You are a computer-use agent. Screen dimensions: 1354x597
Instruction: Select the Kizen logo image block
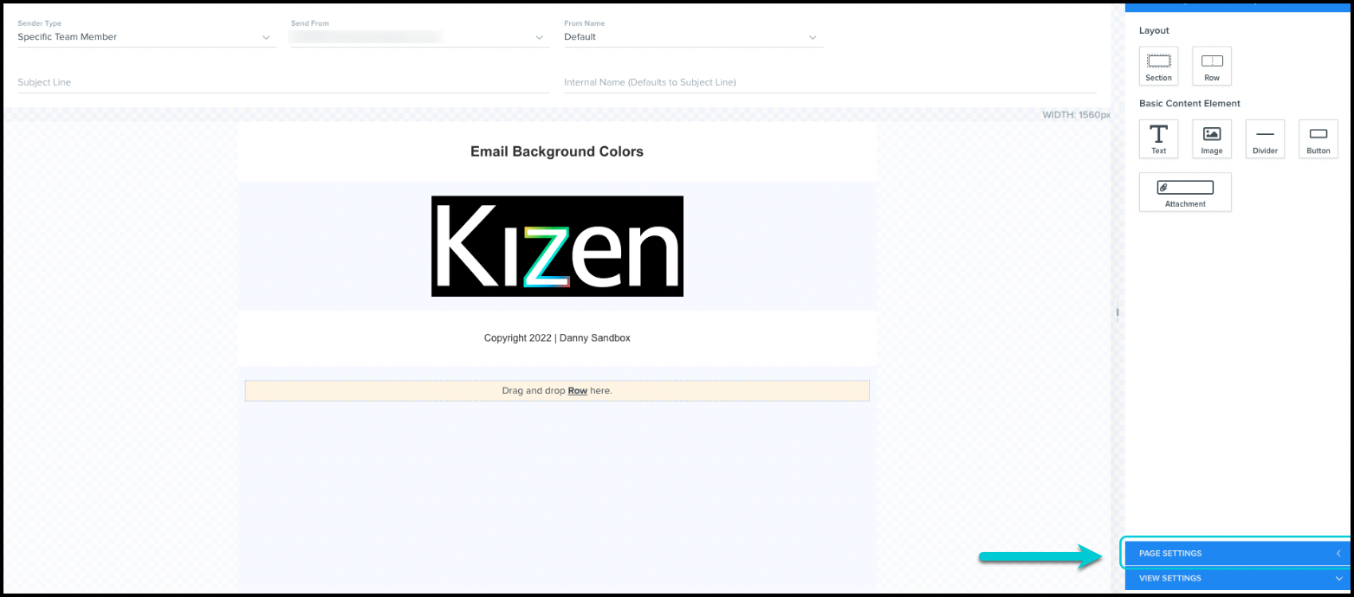coord(557,247)
